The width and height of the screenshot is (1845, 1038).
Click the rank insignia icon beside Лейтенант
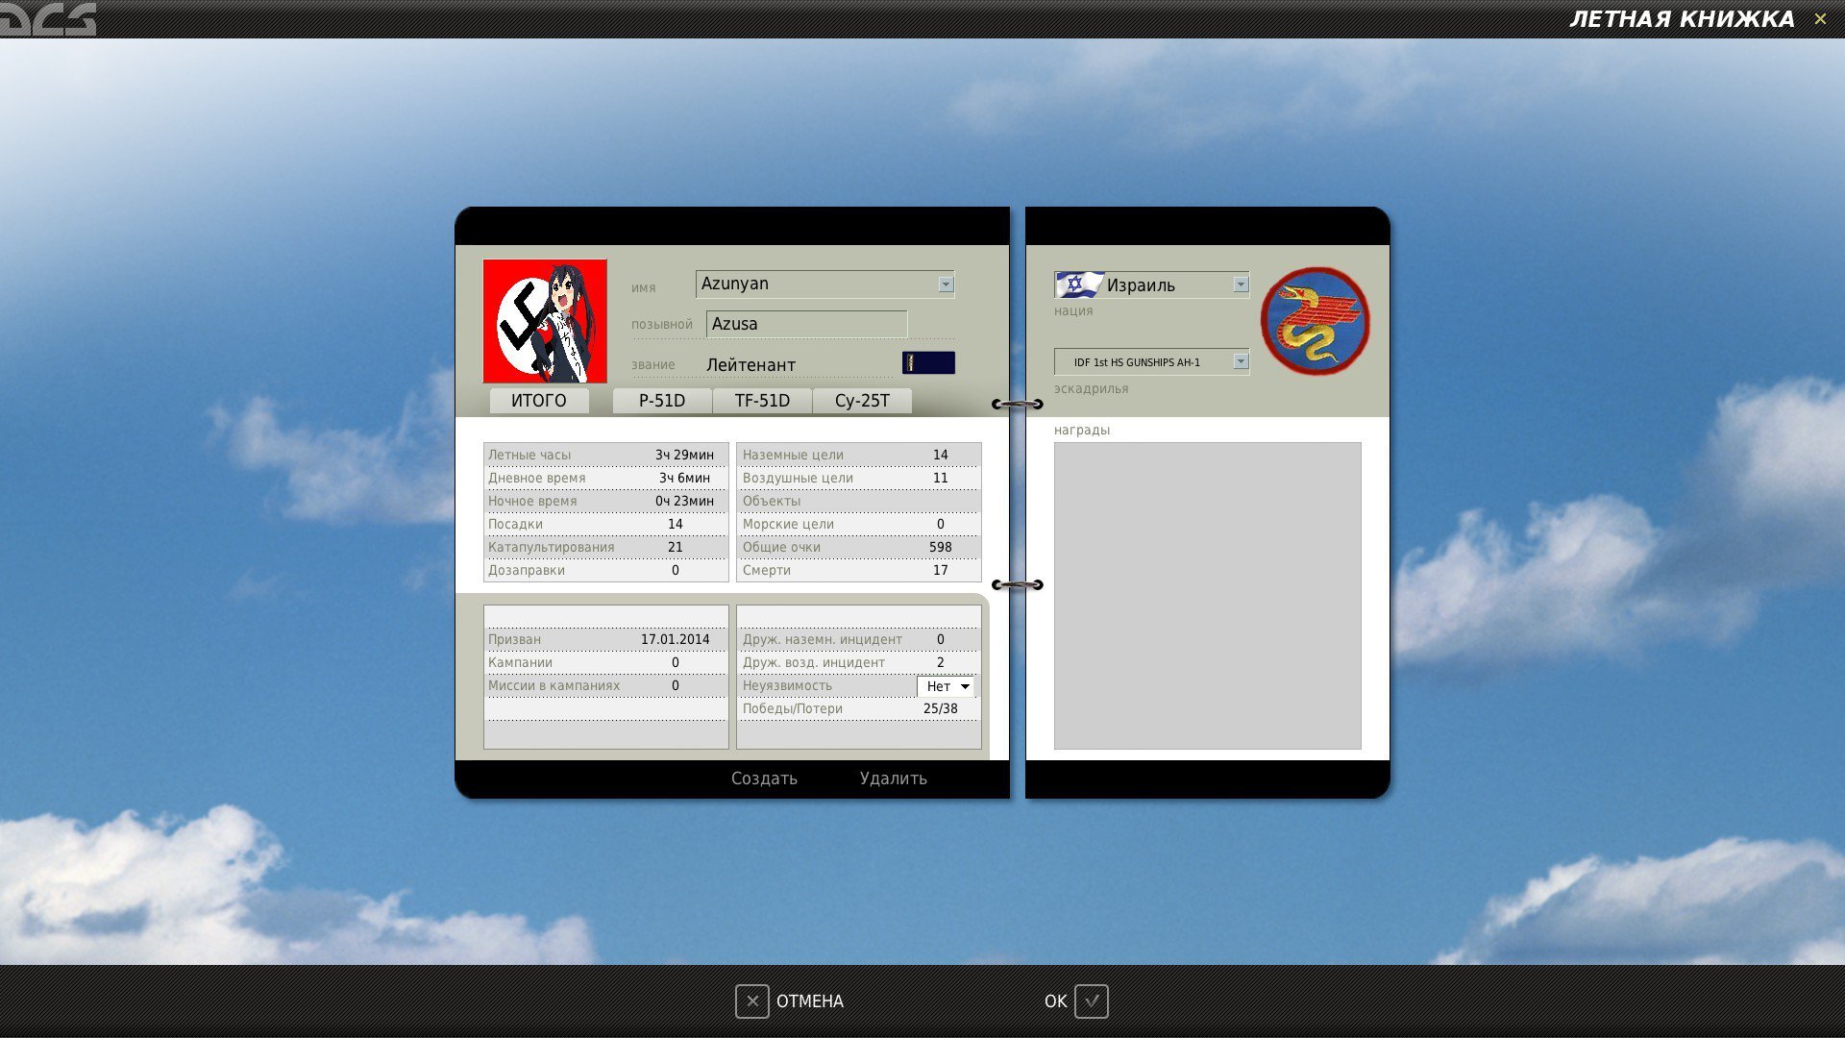pos(928,362)
